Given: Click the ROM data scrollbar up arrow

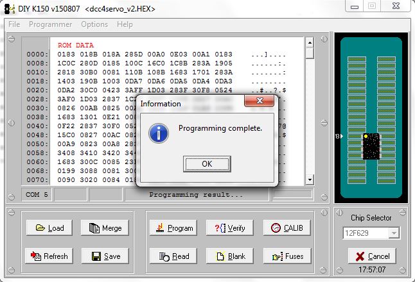Looking at the screenshot, I should (x=310, y=42).
